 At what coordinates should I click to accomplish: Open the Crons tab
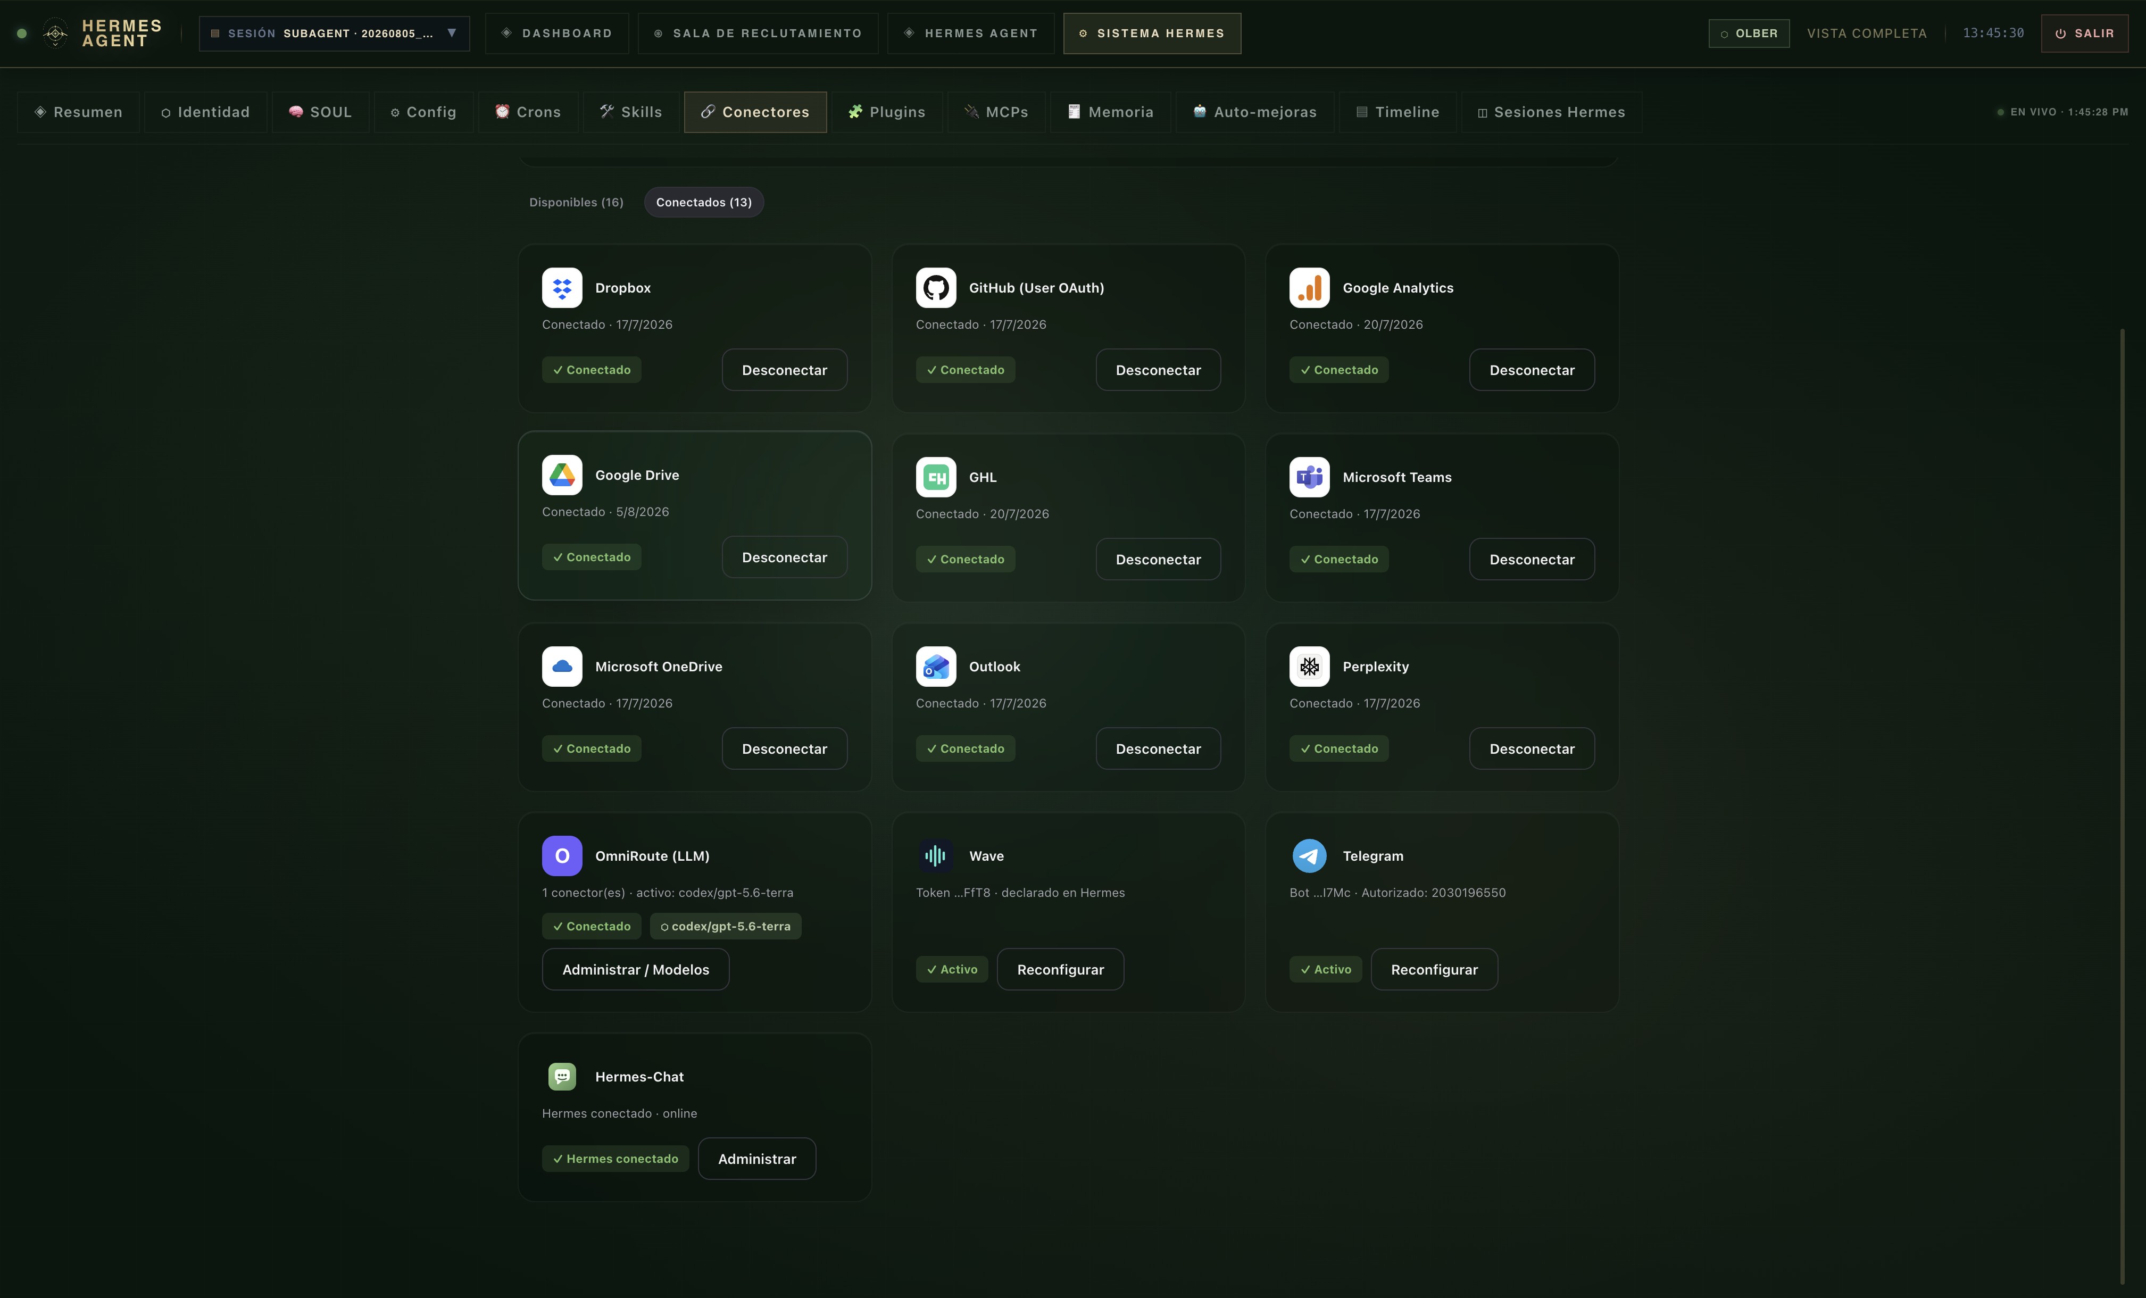[528, 112]
